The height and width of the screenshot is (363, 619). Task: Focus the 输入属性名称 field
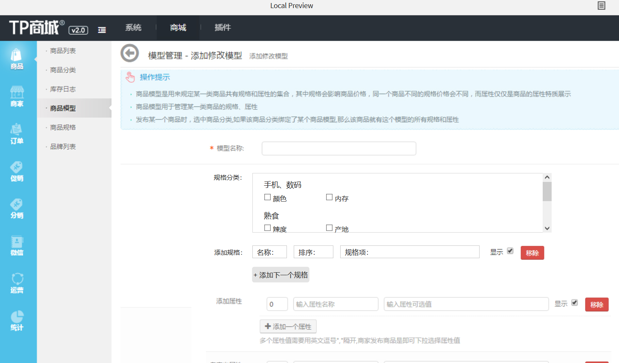point(336,304)
